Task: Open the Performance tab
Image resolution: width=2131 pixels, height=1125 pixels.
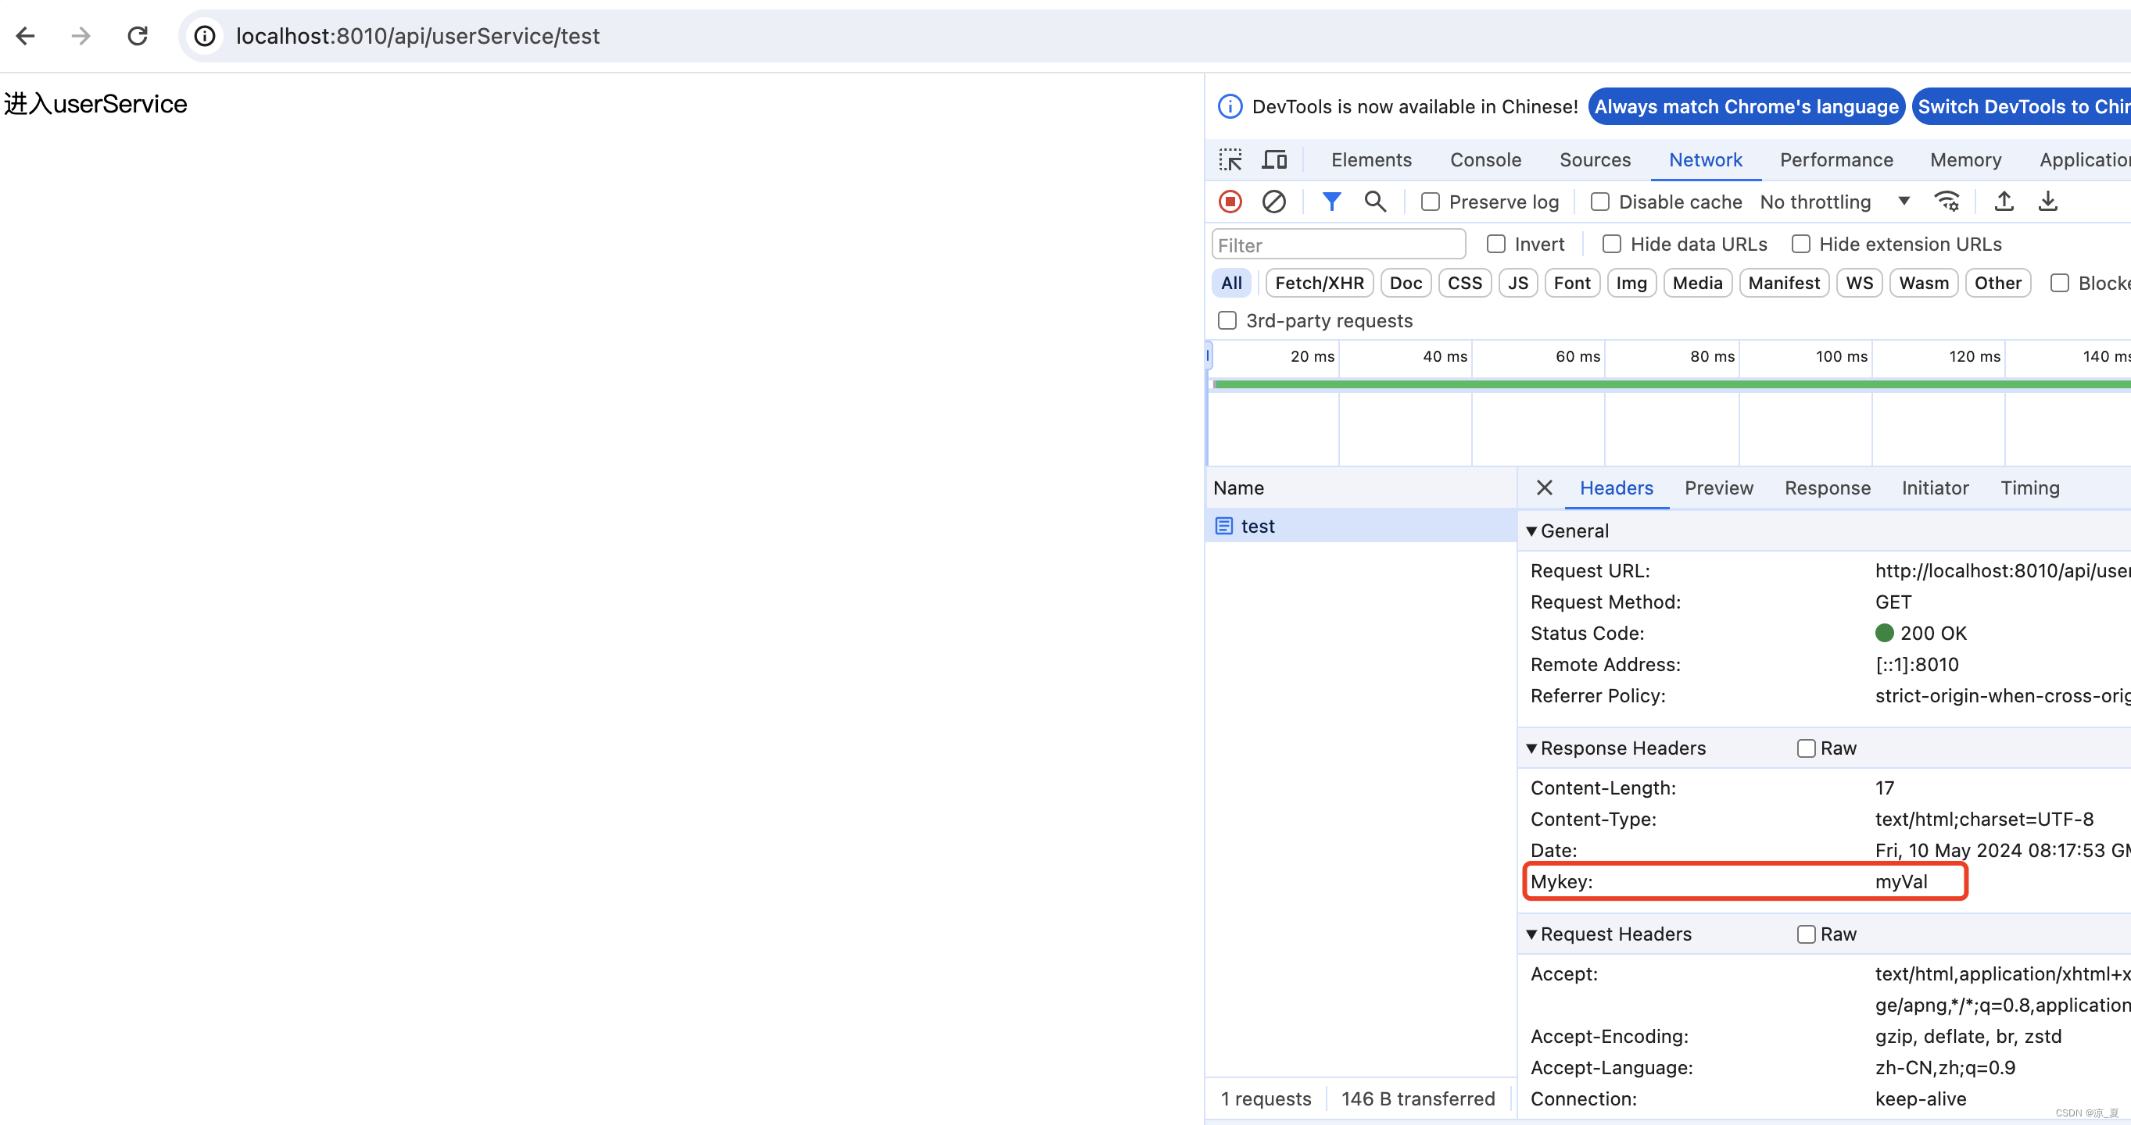Action: coord(1836,160)
